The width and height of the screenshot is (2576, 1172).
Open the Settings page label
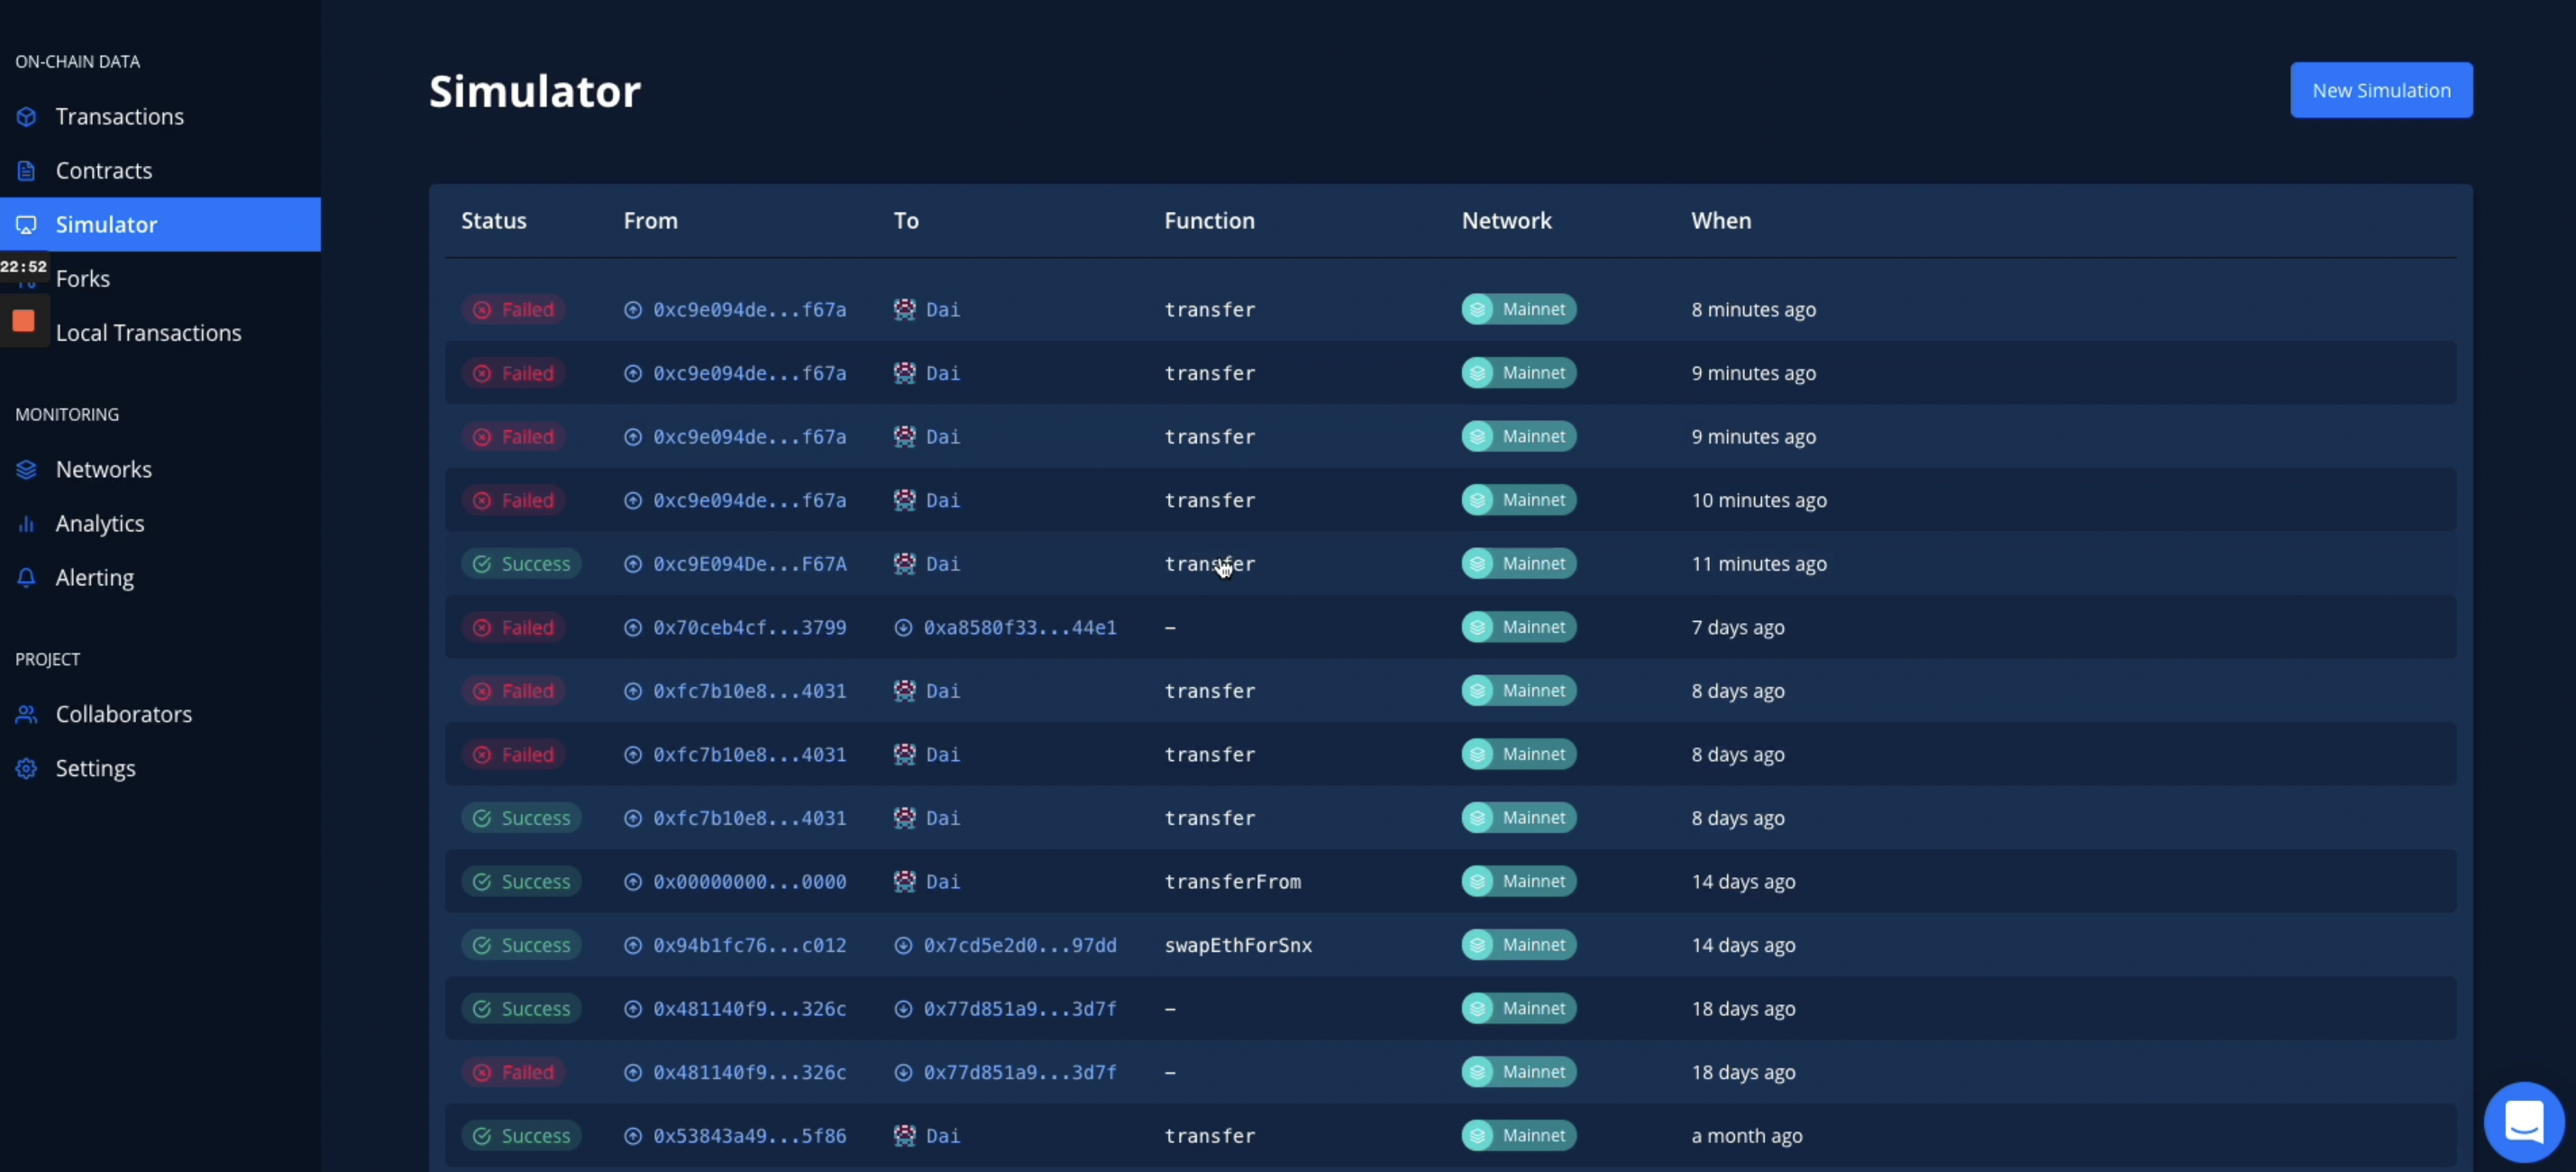96,768
